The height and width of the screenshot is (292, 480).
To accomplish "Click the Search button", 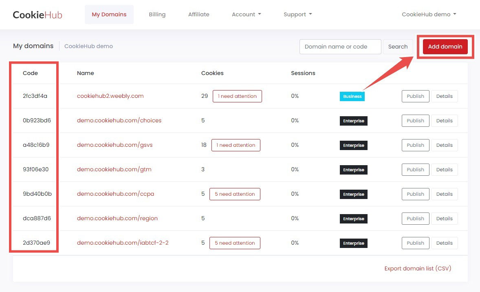I will (398, 46).
